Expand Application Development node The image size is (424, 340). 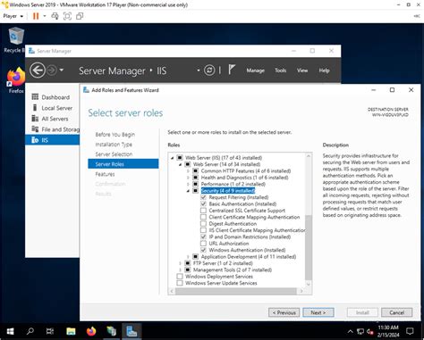[x=188, y=256]
